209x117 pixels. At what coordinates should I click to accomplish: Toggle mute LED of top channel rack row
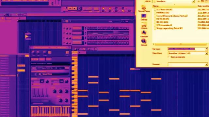pos(64,28)
